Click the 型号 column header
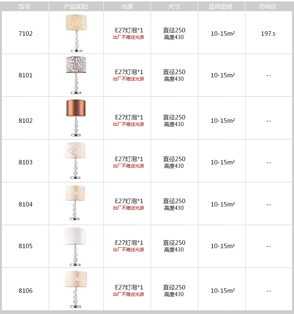Image resolution: width=294 pixels, height=314 pixels. point(25,6)
